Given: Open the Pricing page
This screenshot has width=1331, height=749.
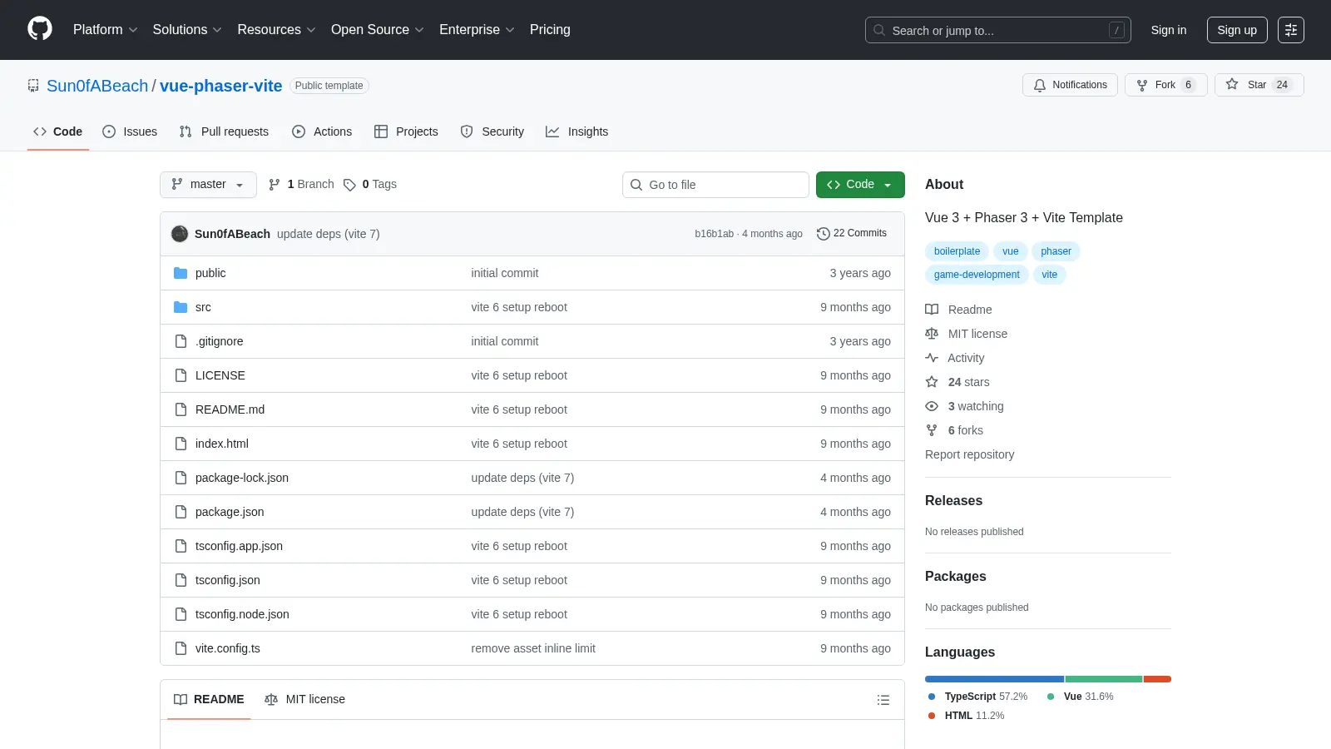Looking at the screenshot, I should pos(550,30).
